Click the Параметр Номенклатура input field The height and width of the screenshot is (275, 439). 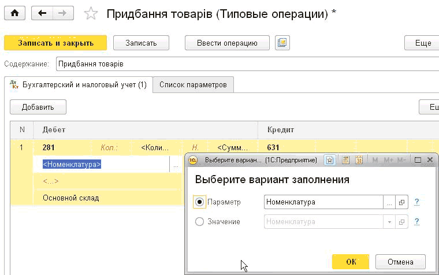[x=323, y=202]
